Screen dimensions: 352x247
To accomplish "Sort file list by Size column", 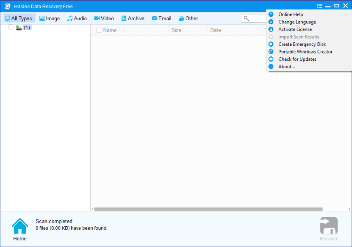I will 176,30.
